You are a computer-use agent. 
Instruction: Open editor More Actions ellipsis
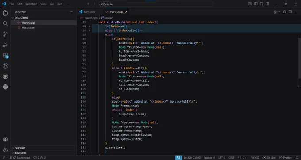[x=296, y=11]
